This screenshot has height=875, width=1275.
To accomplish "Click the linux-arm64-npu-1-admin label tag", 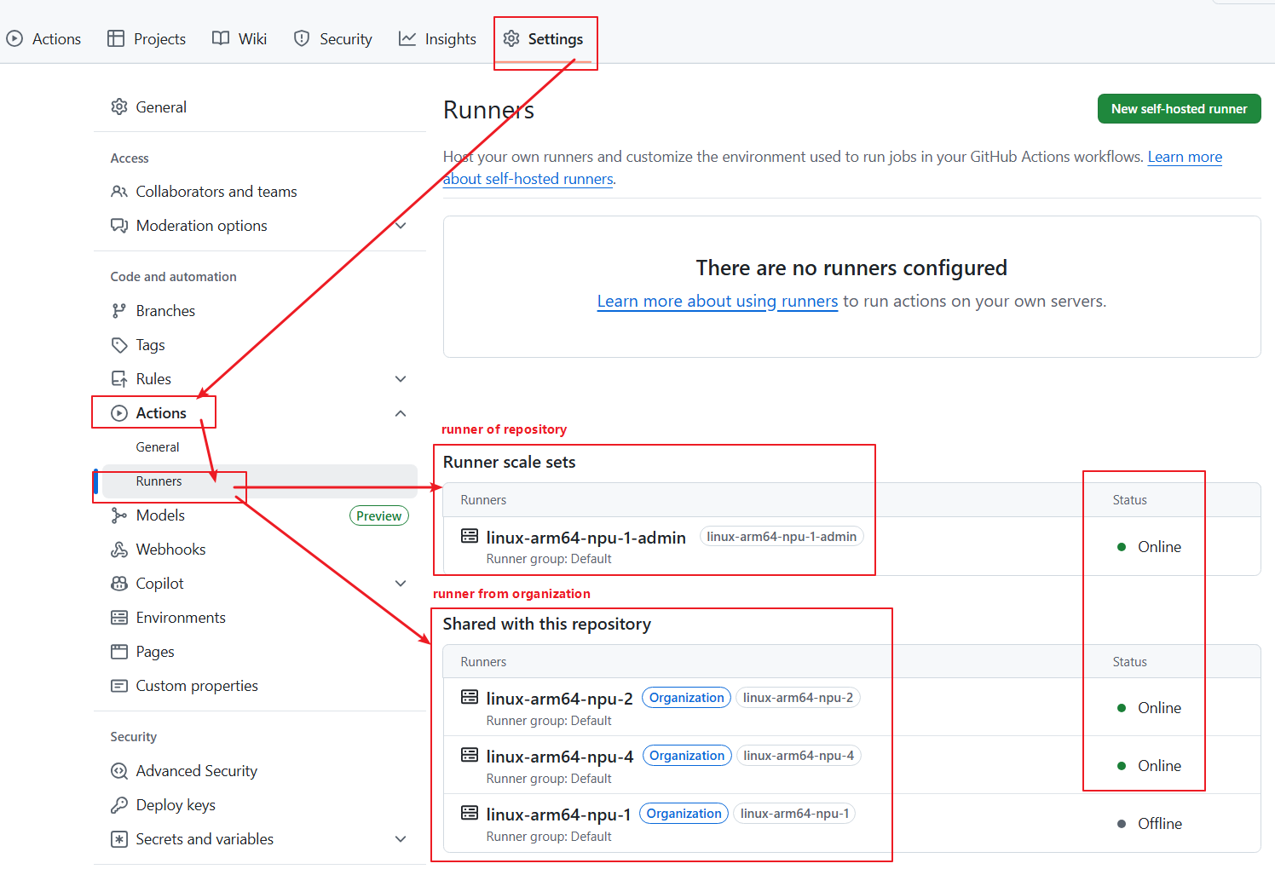I will tap(782, 537).
